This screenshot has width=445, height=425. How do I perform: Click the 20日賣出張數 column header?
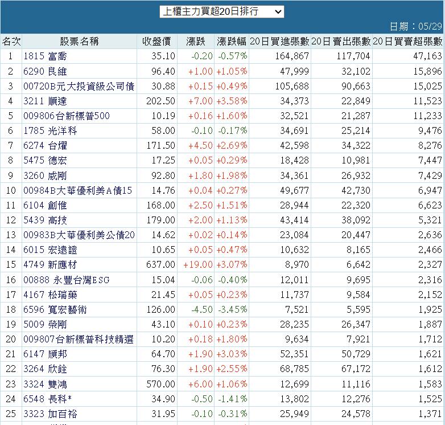pos(341,42)
